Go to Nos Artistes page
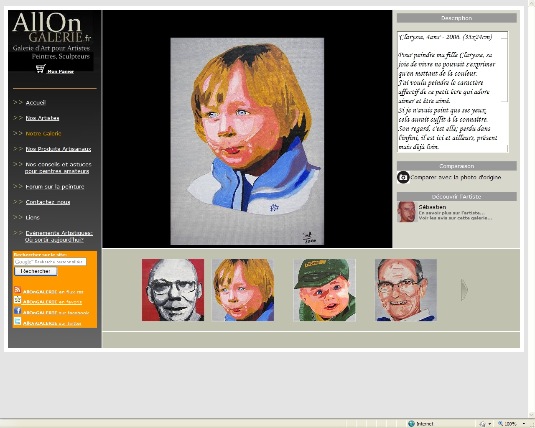Image resolution: width=535 pixels, height=428 pixels. (42, 118)
